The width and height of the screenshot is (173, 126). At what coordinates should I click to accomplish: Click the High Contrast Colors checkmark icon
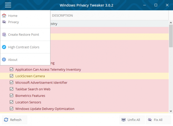[x=4, y=47]
